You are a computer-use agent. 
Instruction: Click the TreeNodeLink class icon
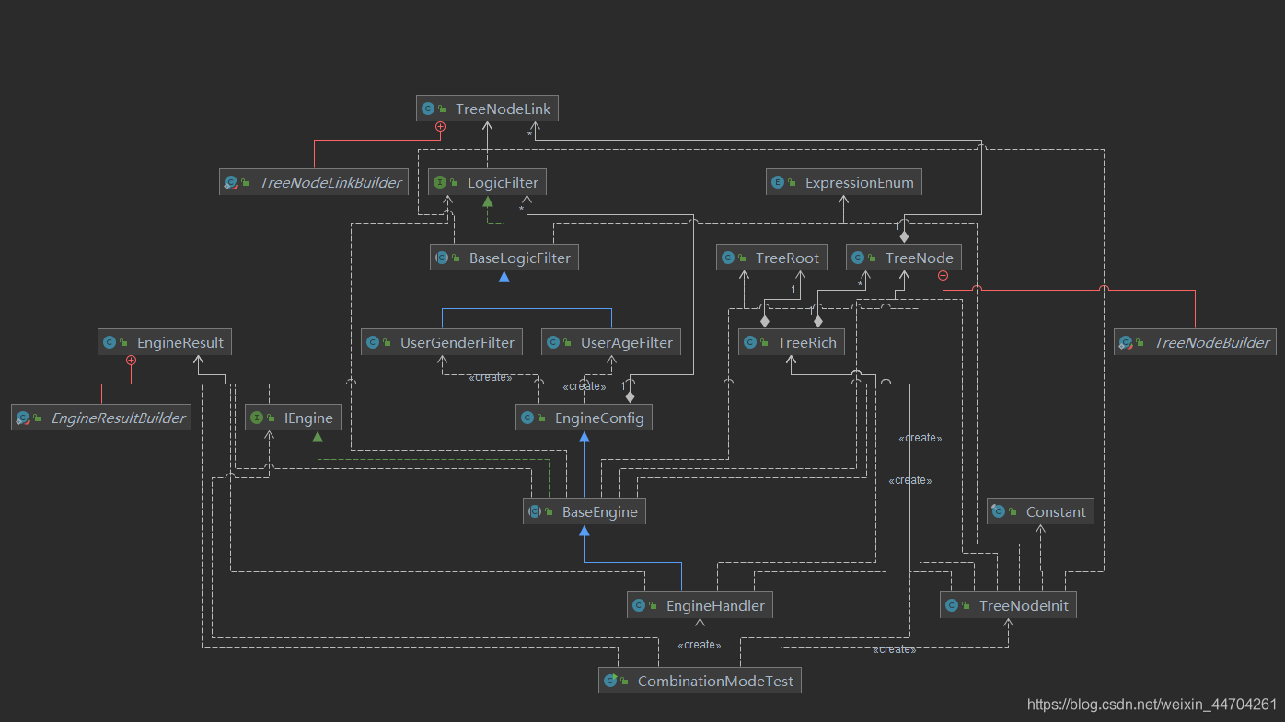tap(428, 109)
